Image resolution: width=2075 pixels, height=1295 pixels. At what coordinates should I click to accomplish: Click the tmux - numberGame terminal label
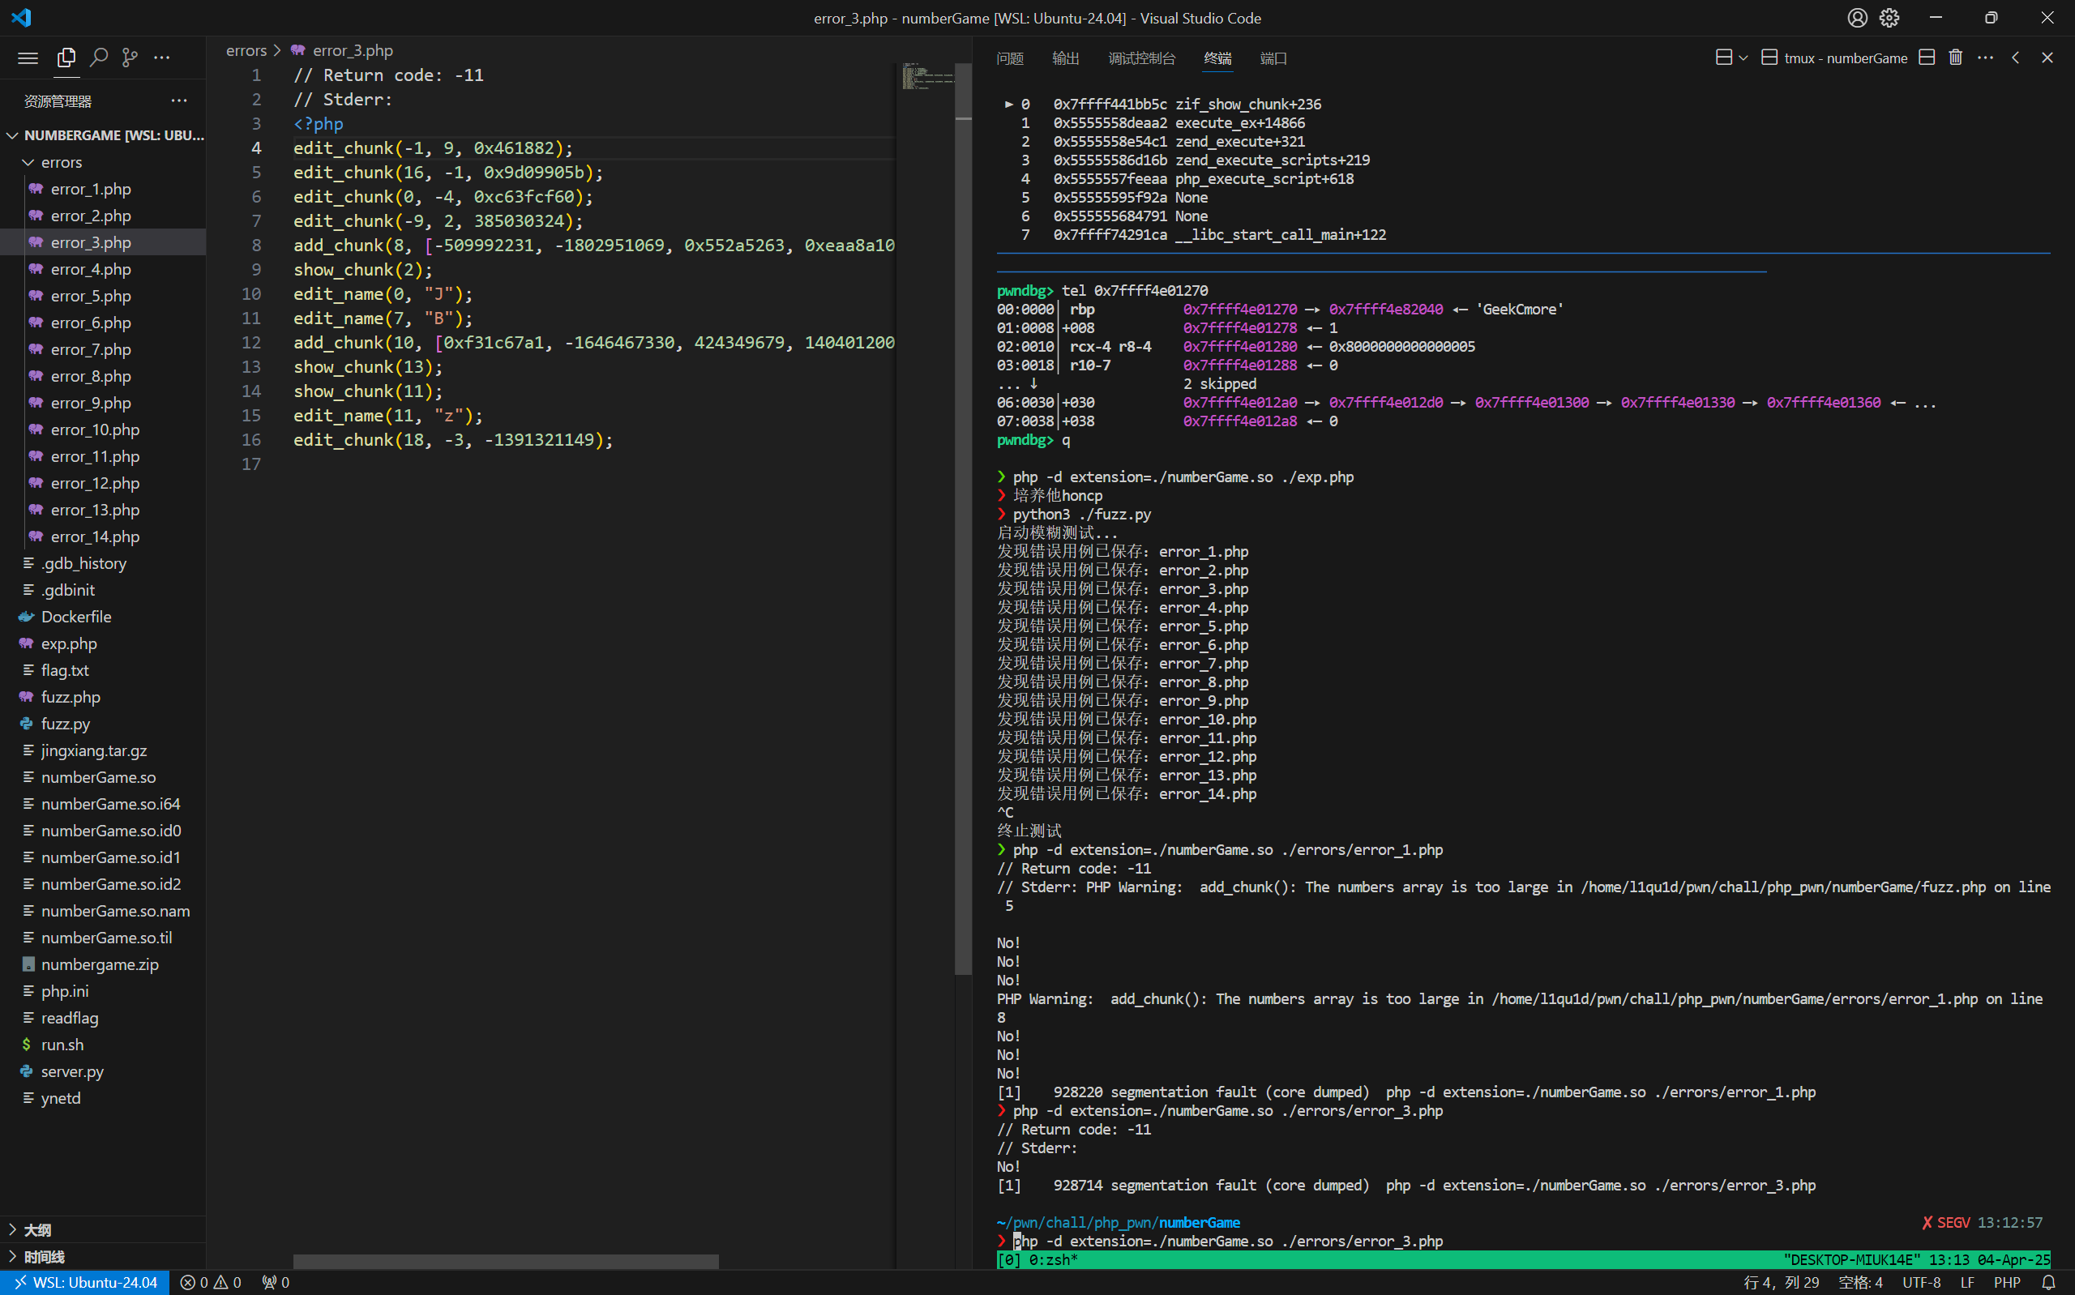1845,58
